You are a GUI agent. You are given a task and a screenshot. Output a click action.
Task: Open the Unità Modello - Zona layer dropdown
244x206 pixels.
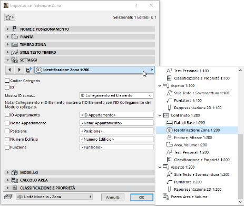[54, 197]
